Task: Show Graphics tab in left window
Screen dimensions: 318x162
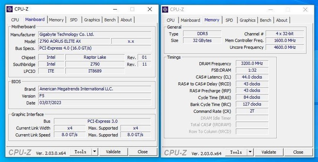Action: tap(92, 20)
